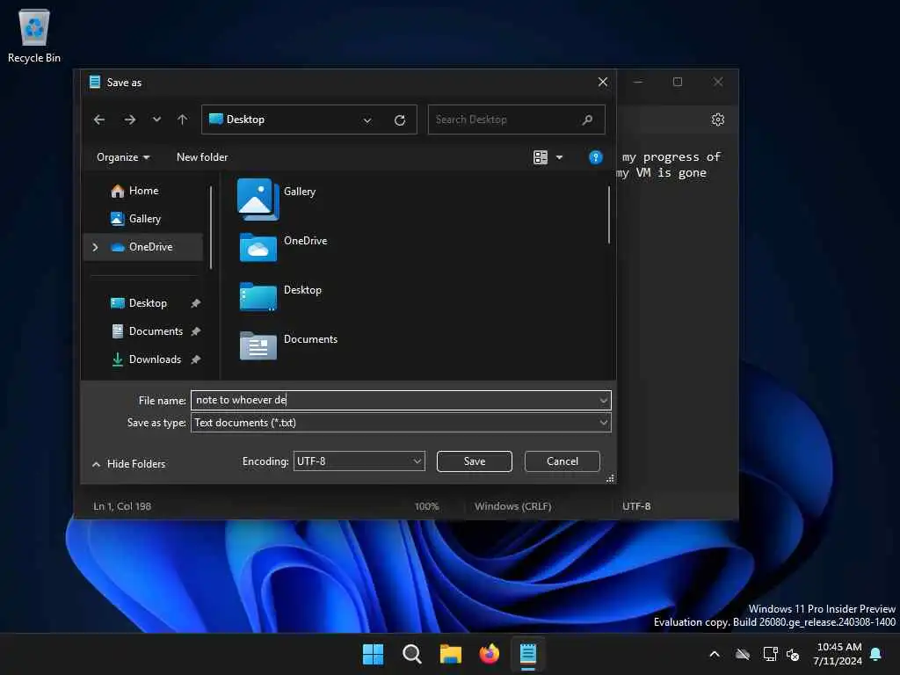The height and width of the screenshot is (675, 900).
Task: Select Home in the navigation pane
Action: point(143,191)
